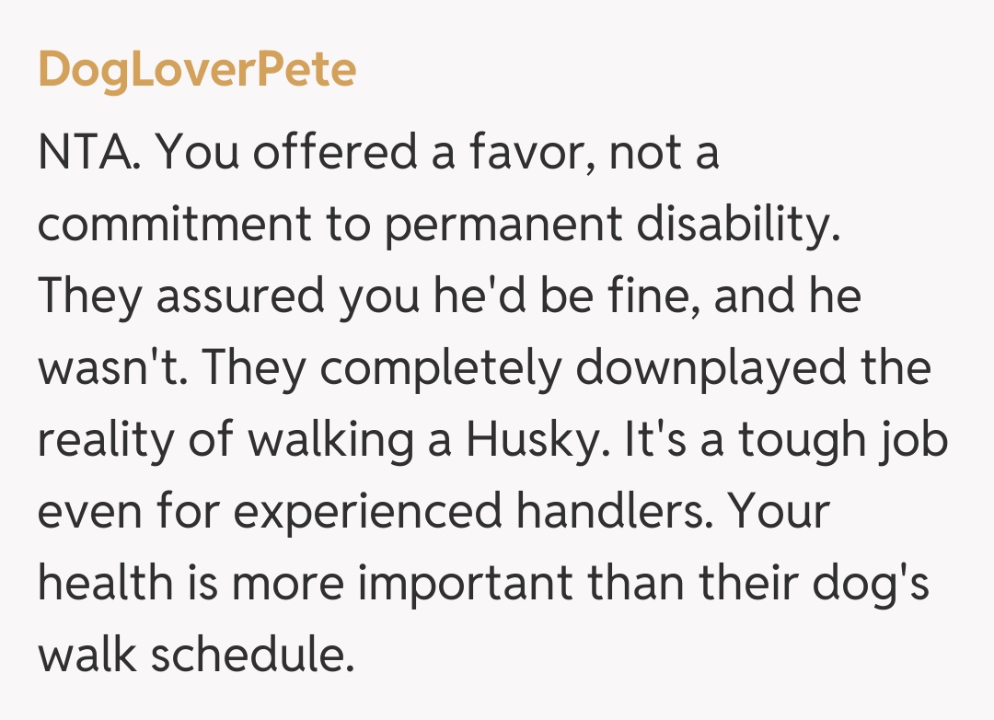Click the "NTA." verdict at comment start
994x720 pixels.
point(89,154)
